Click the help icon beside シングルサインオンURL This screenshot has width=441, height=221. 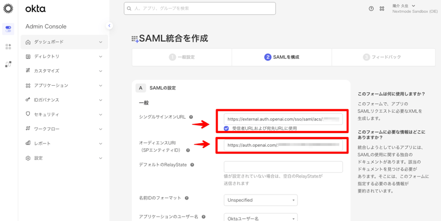click(191, 117)
